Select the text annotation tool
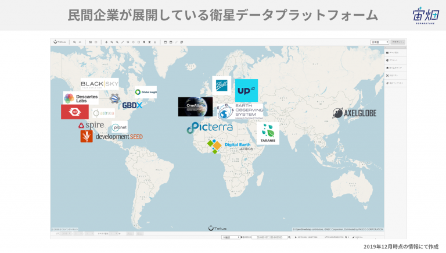 (x=150, y=42)
